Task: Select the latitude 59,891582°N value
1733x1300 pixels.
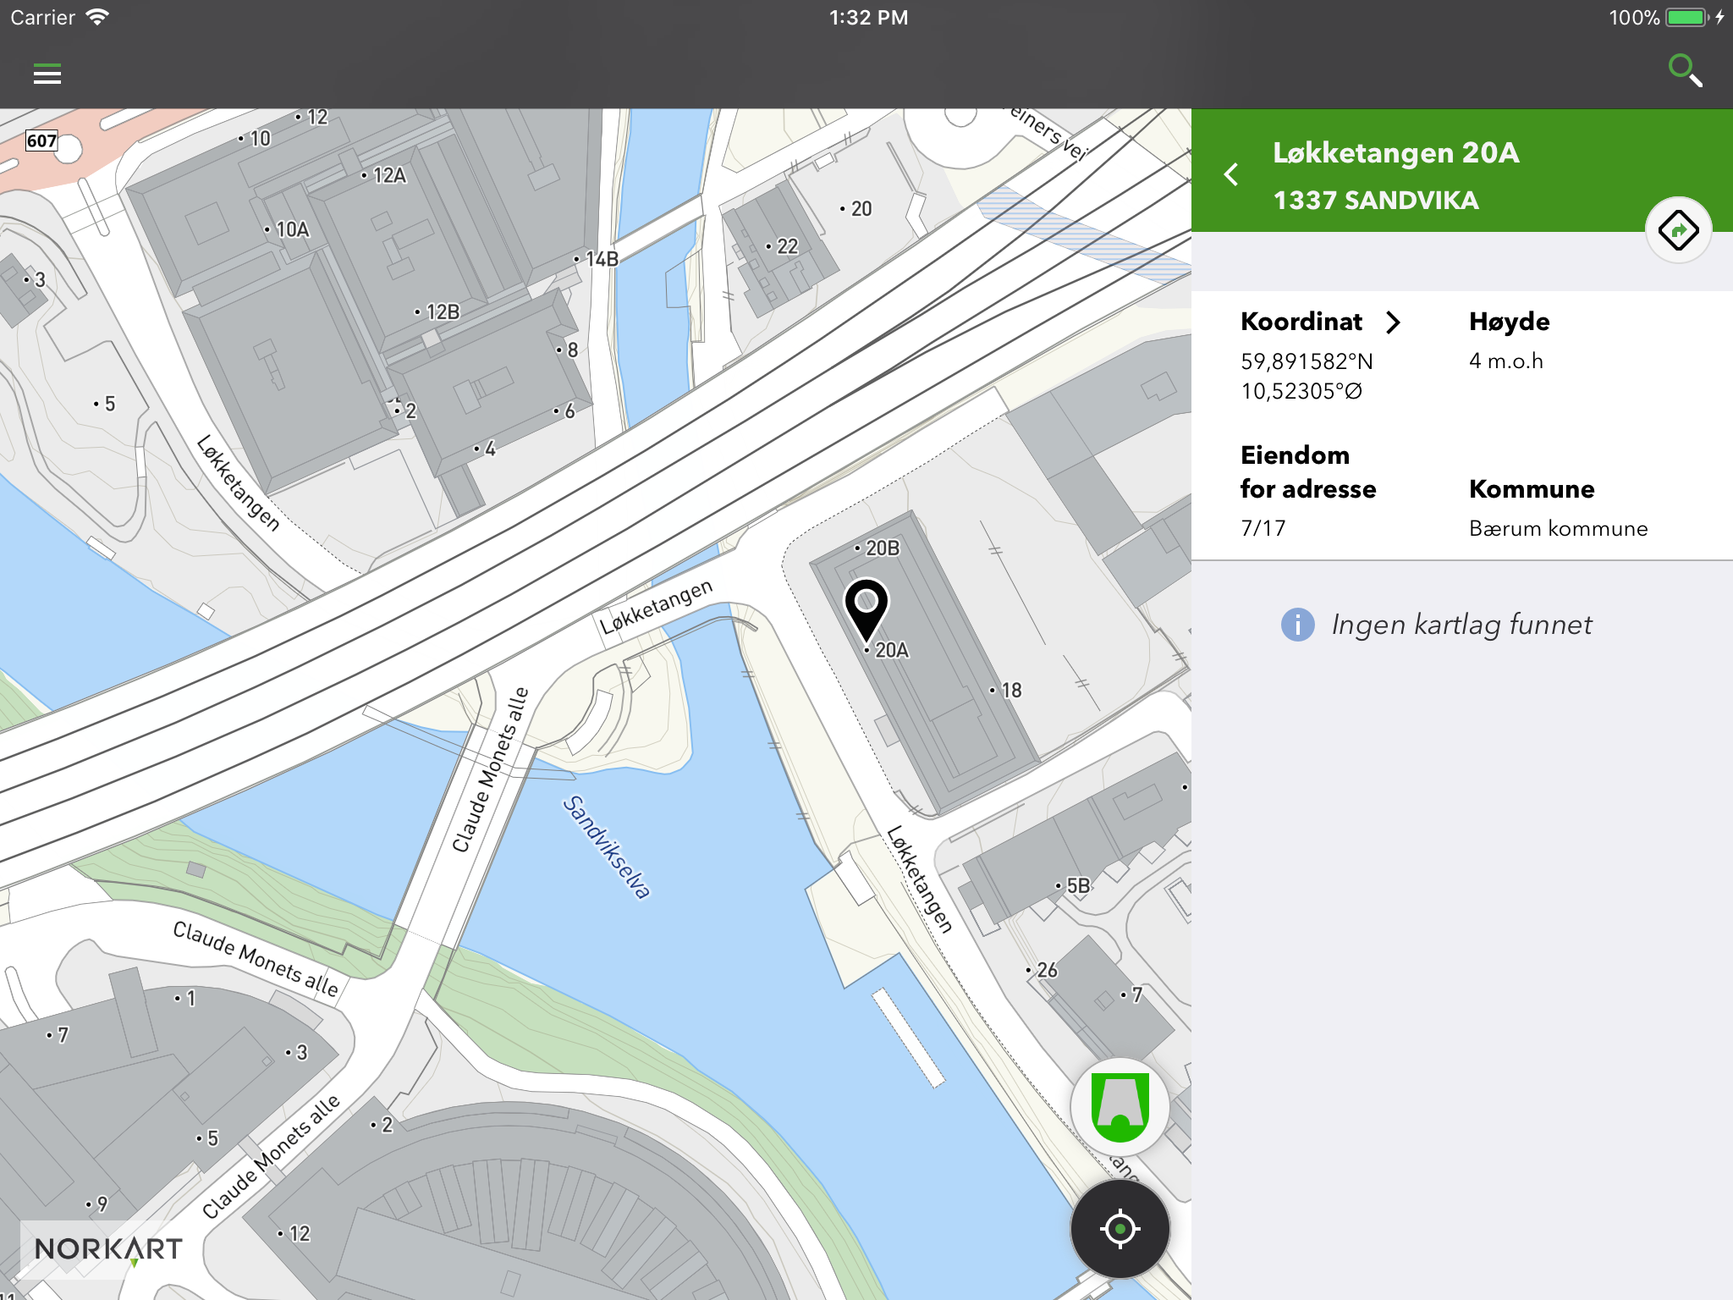Action: 1307,361
